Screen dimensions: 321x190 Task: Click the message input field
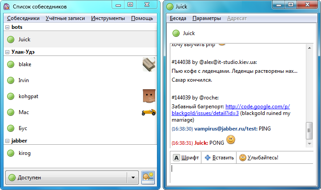pyautogui.click(x=241, y=173)
